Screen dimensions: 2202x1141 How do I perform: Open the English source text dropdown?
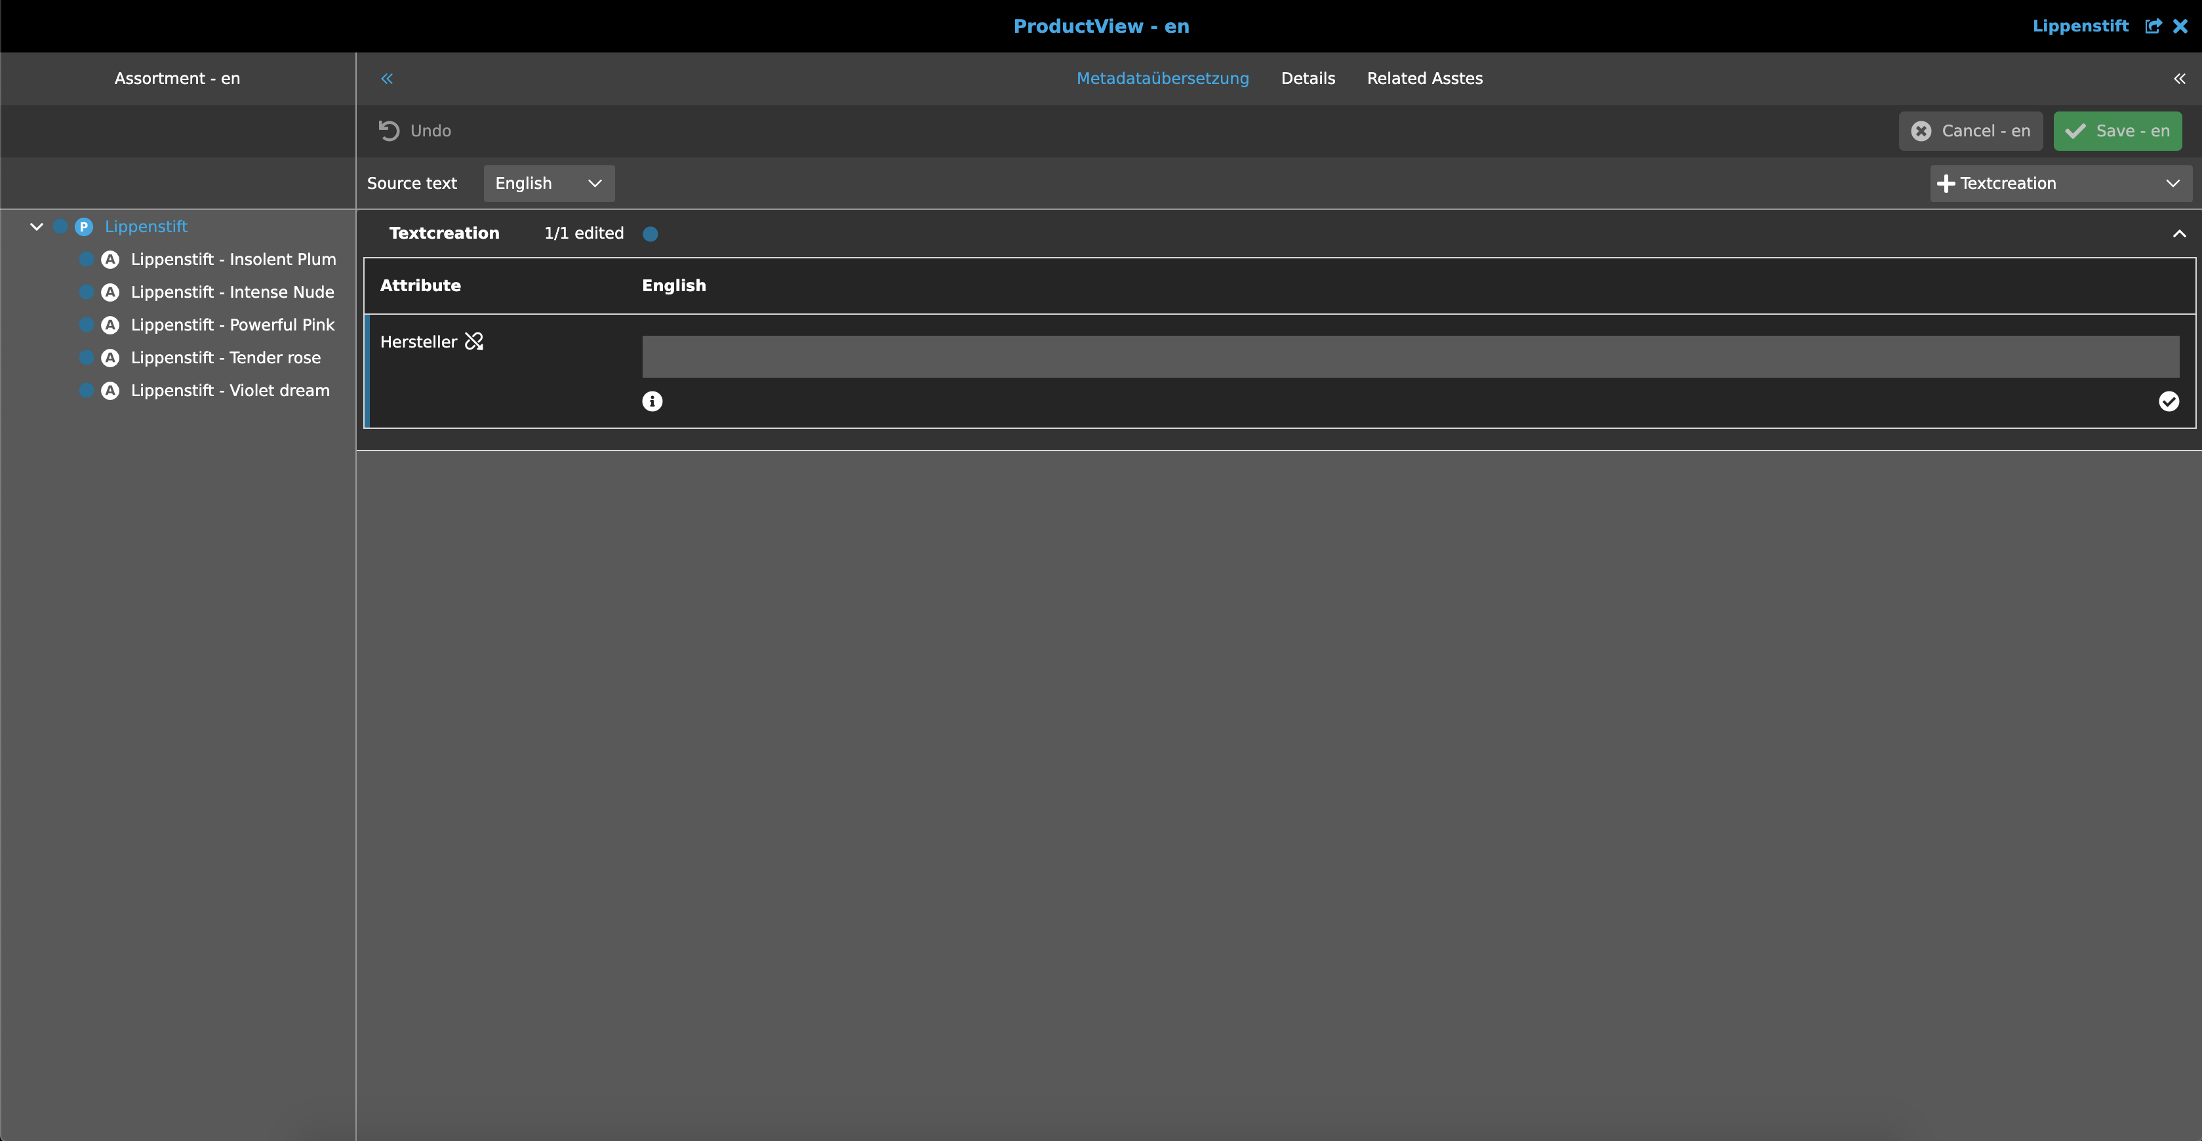(x=549, y=183)
